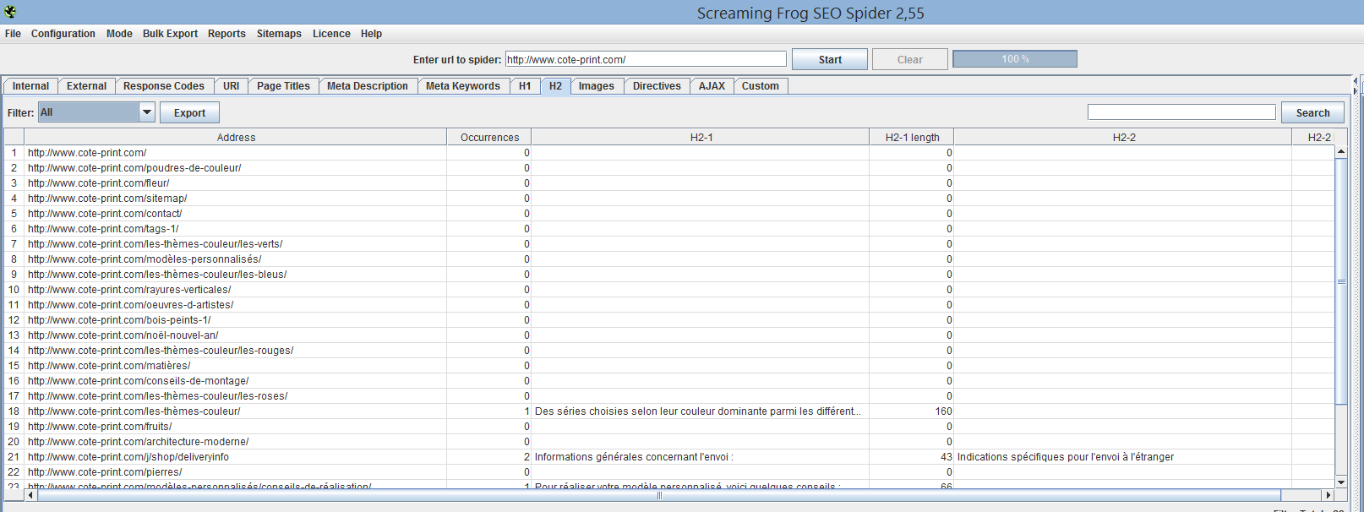Sort by the Occurrences column header
The height and width of the screenshot is (512, 1364).
coord(489,137)
